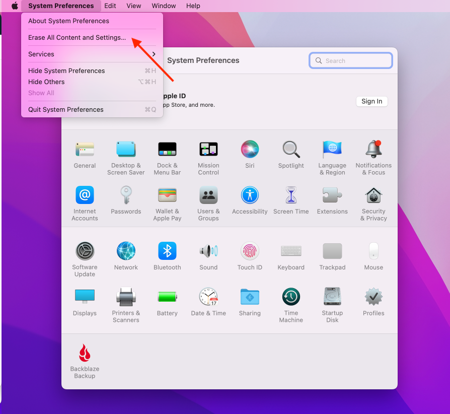The width and height of the screenshot is (450, 414).
Task: Choose Quit System Preferences
Action: click(92, 110)
